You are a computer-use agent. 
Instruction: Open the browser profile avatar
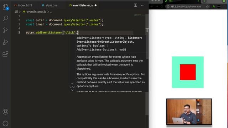pos(219,6)
